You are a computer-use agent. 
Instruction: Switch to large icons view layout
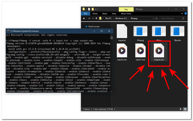click(x=185, y=109)
